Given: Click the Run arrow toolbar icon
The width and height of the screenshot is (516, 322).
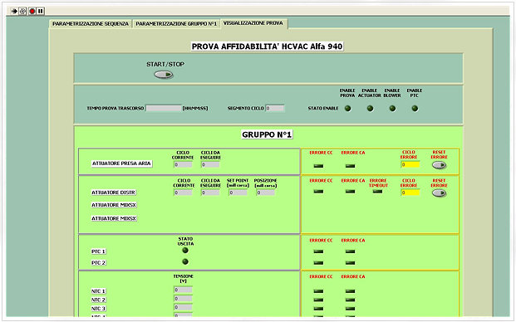Looking at the screenshot, I should click(14, 11).
